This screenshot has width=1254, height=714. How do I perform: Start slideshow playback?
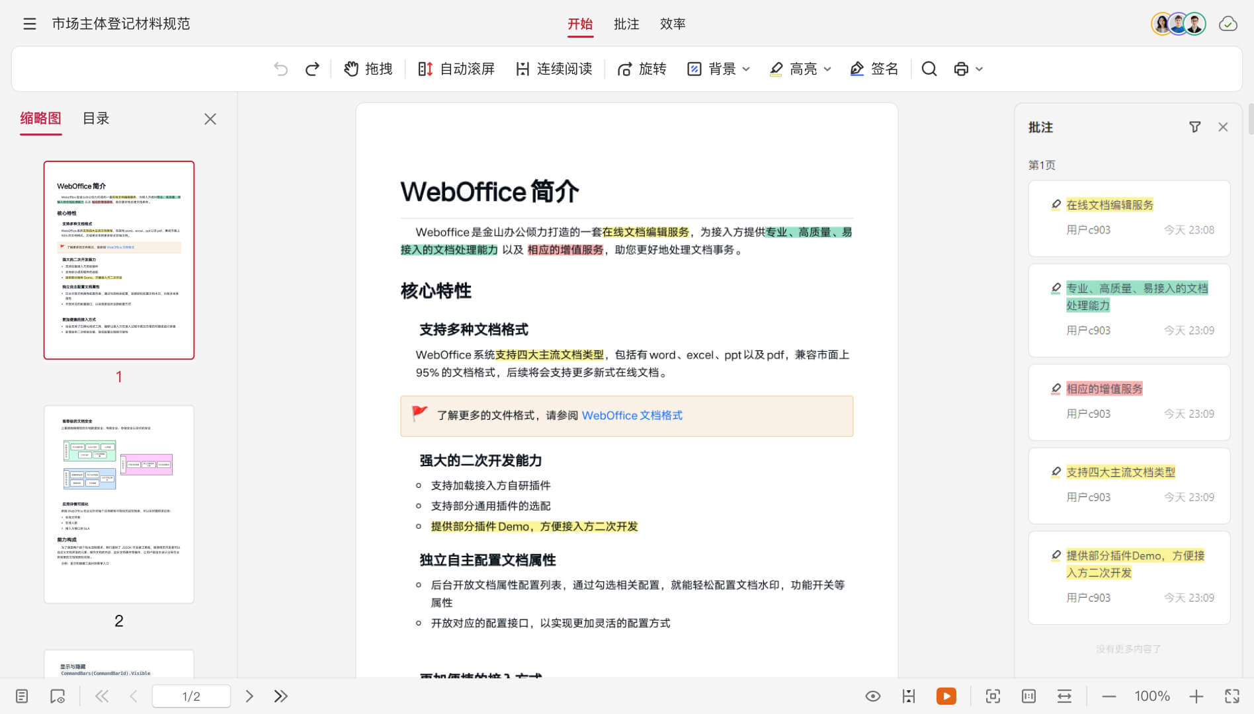(946, 696)
